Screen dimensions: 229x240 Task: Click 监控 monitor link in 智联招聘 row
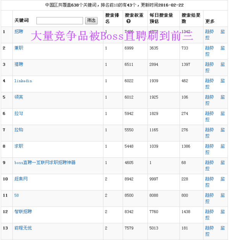coord(223,211)
